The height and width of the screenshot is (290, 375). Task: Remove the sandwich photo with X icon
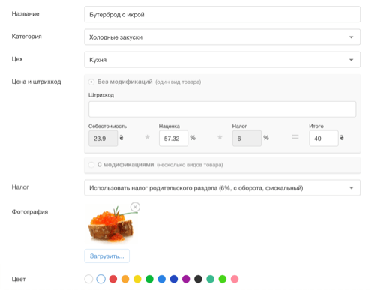pyautogui.click(x=135, y=207)
